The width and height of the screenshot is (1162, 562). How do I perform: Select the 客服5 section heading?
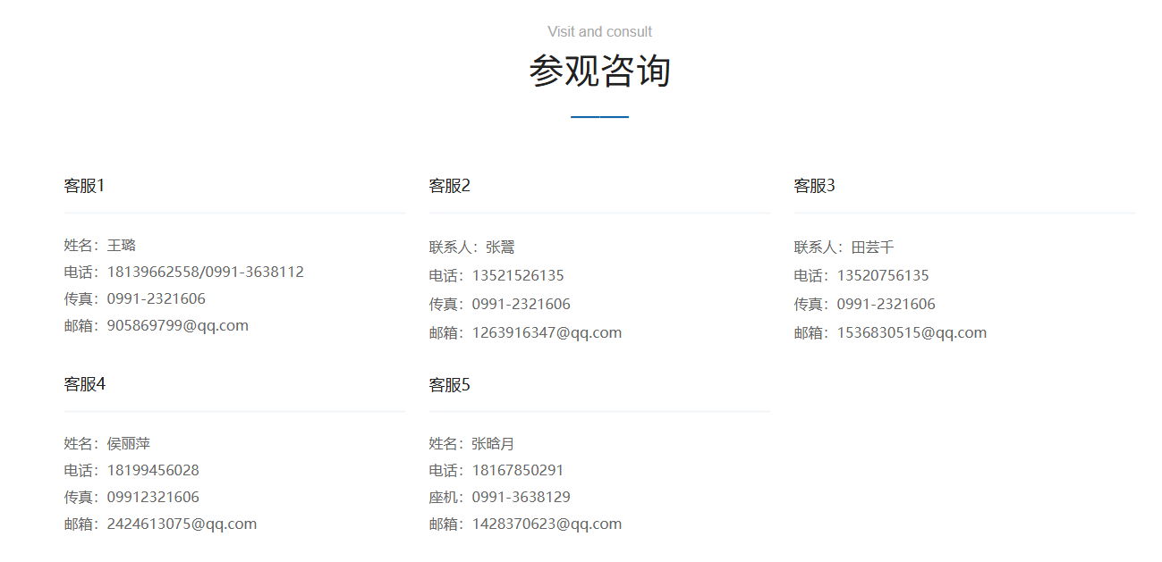point(449,385)
